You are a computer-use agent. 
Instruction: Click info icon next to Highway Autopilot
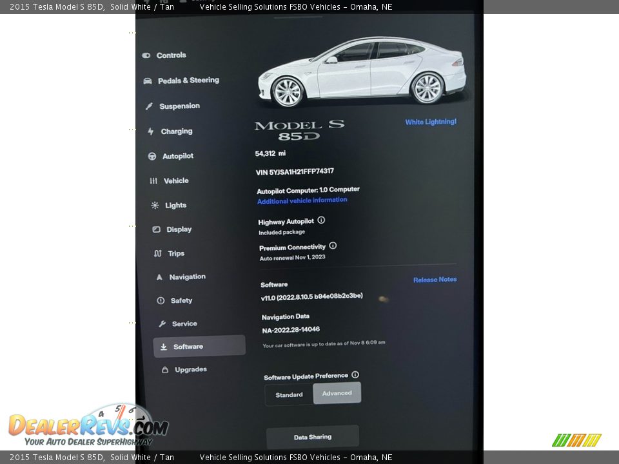321,220
